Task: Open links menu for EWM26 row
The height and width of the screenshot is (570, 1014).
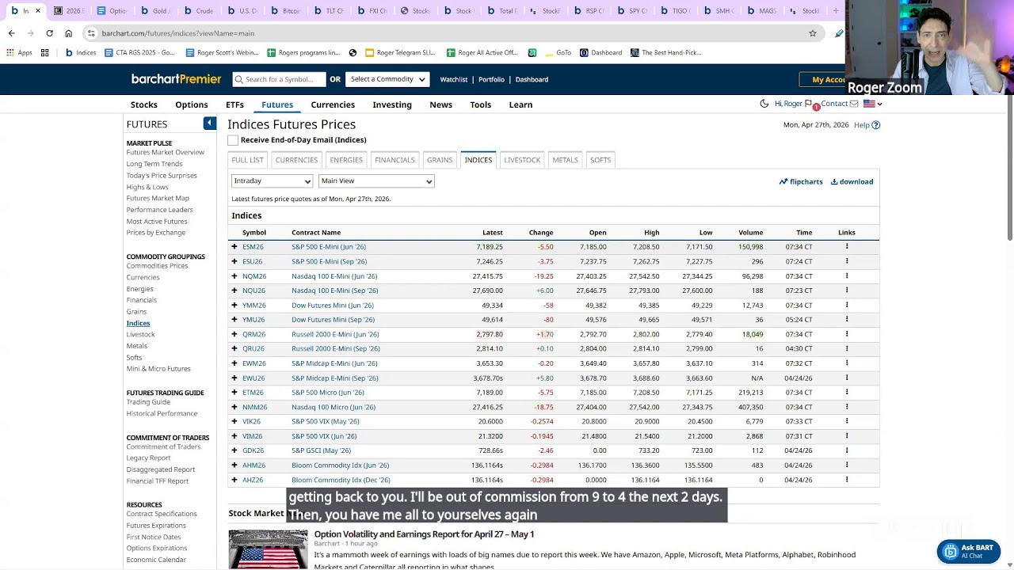Action: [x=846, y=363]
